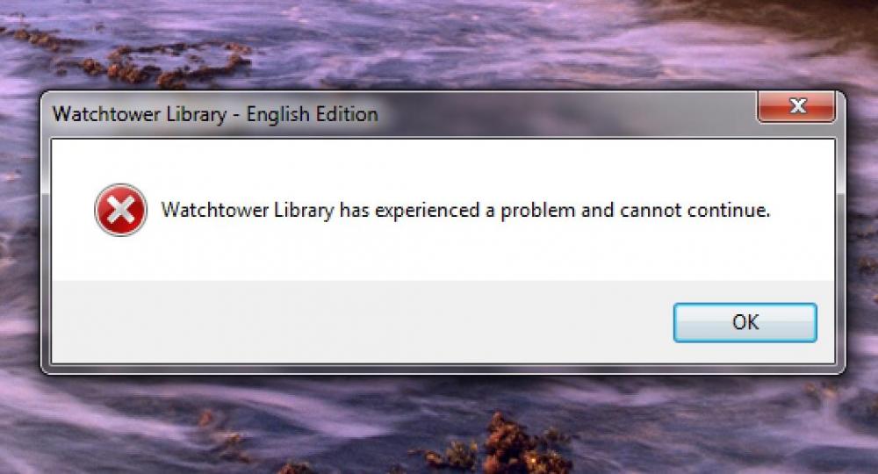Click the white space below the error icon
Image resolution: width=878 pixels, height=474 pixels.
(x=120, y=257)
